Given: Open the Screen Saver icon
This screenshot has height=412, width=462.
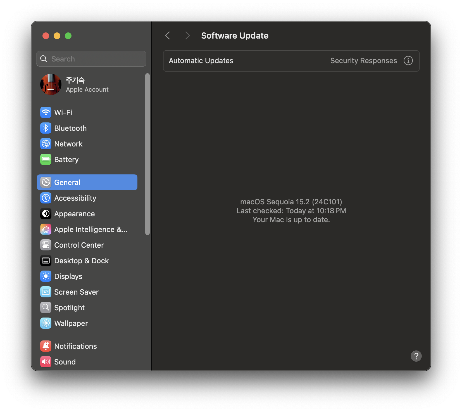Looking at the screenshot, I should 46,292.
